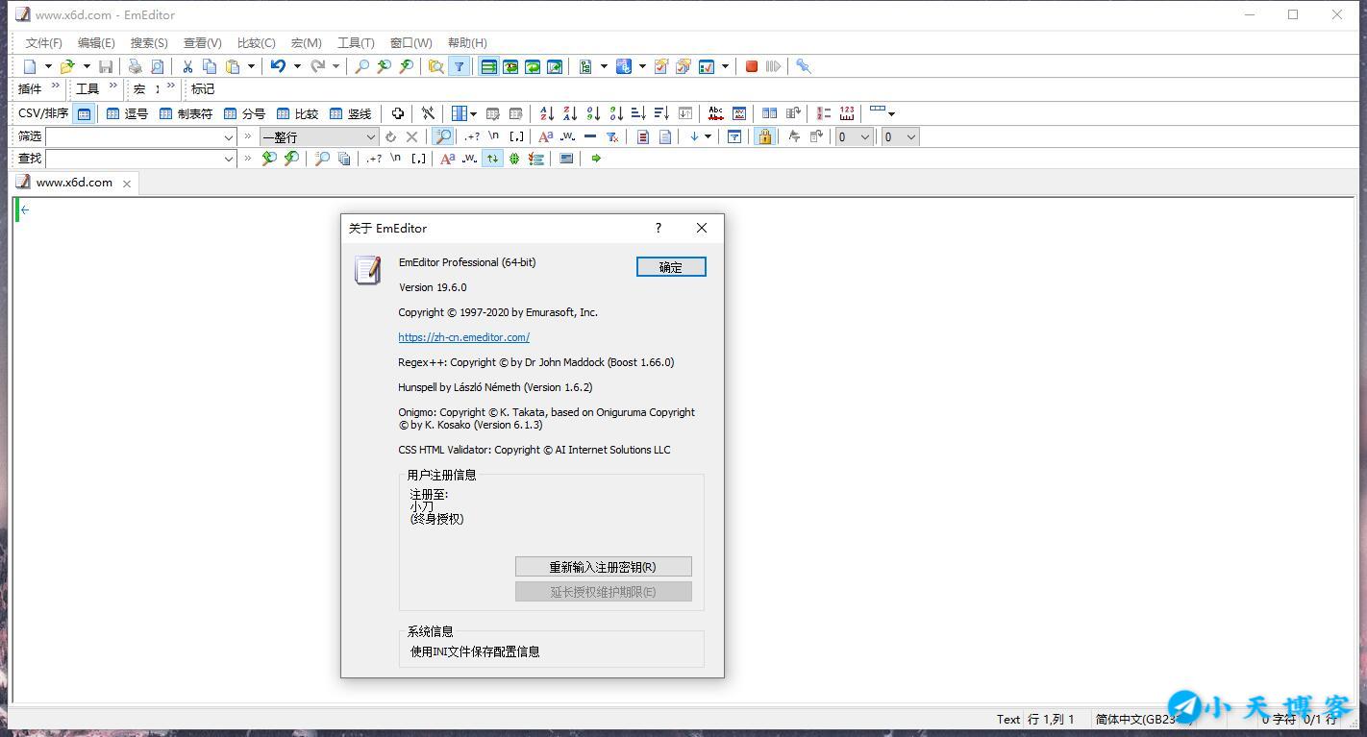
Task: Open the 搜索(S) menu
Action: coord(149,43)
